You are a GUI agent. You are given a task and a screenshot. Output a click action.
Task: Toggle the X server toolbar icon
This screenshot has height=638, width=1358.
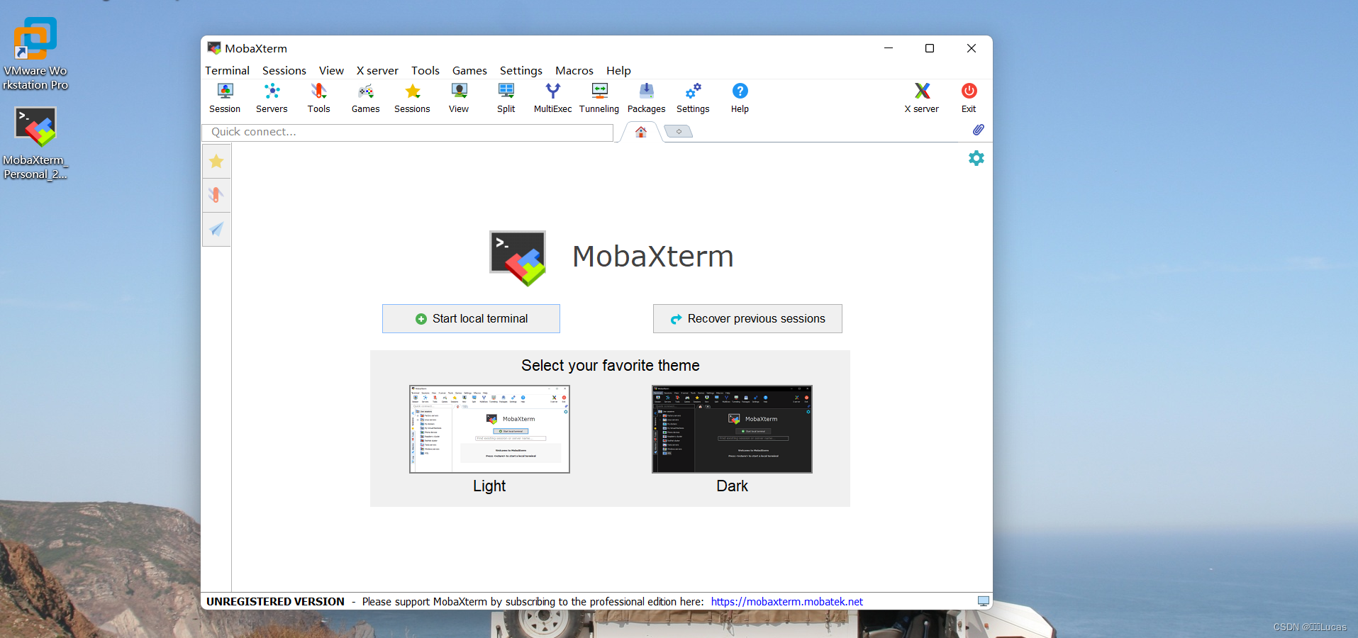click(921, 99)
